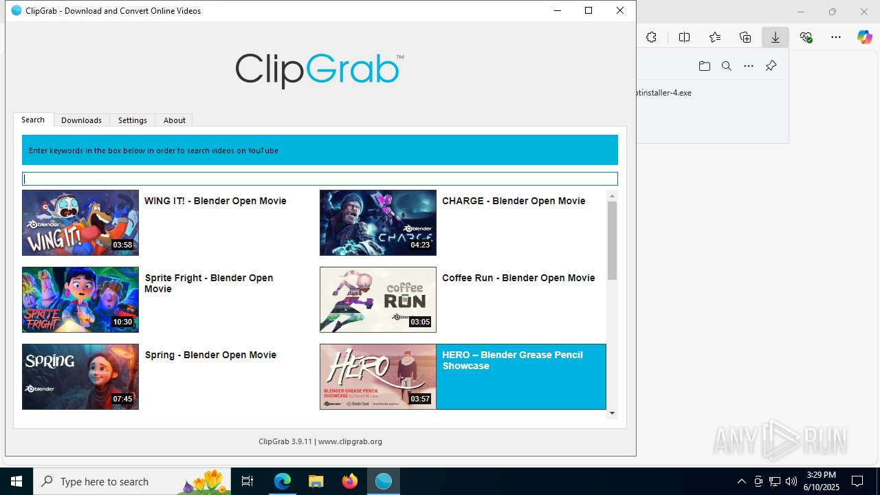Screen dimensions: 880x495
Task: Maximize the ClipGrab window
Action: (588, 10)
